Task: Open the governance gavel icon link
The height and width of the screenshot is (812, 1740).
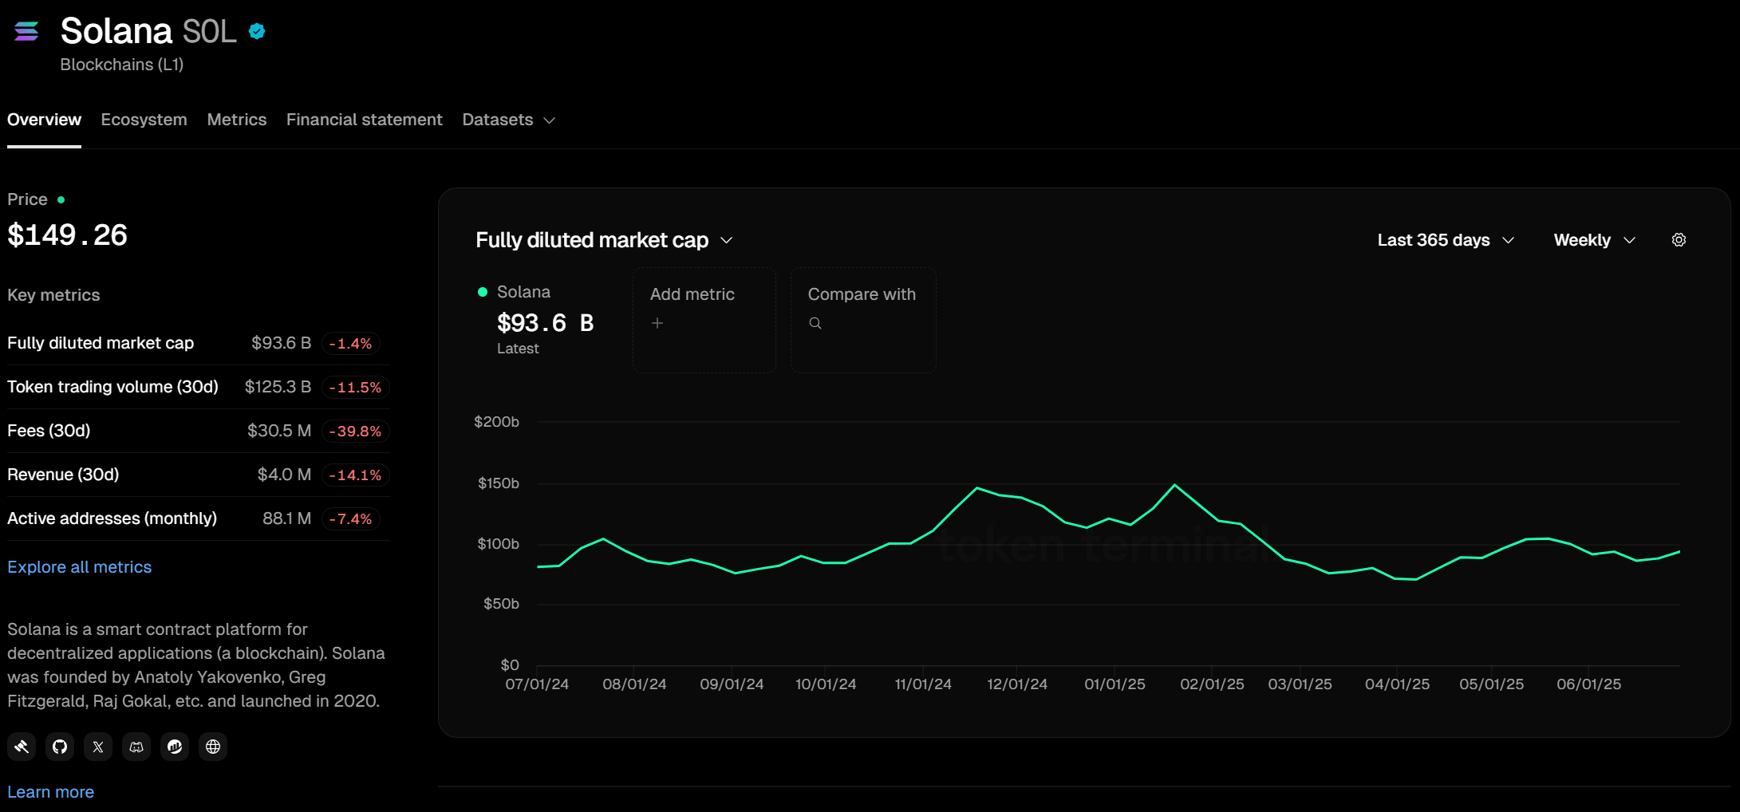Action: (x=22, y=747)
